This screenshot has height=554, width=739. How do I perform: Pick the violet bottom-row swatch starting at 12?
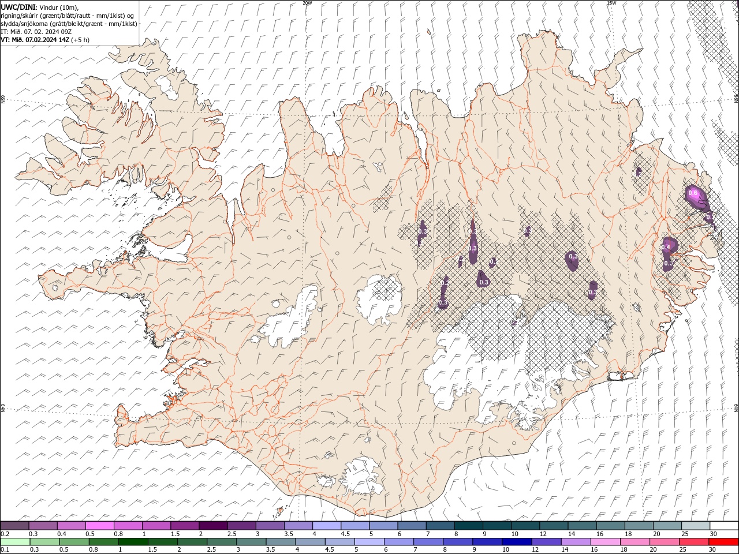pos(547,542)
